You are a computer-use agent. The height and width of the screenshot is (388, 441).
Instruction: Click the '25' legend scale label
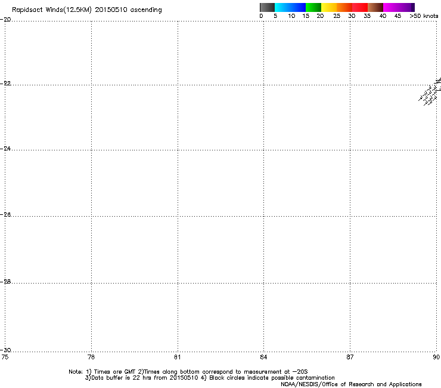[337, 16]
